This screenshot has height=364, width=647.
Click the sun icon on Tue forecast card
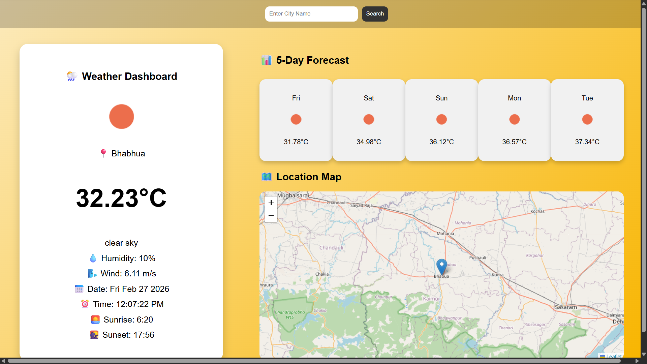point(587,119)
